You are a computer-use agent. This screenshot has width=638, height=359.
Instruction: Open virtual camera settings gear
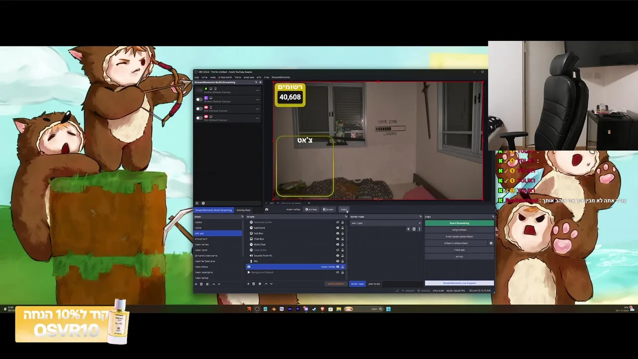491,243
